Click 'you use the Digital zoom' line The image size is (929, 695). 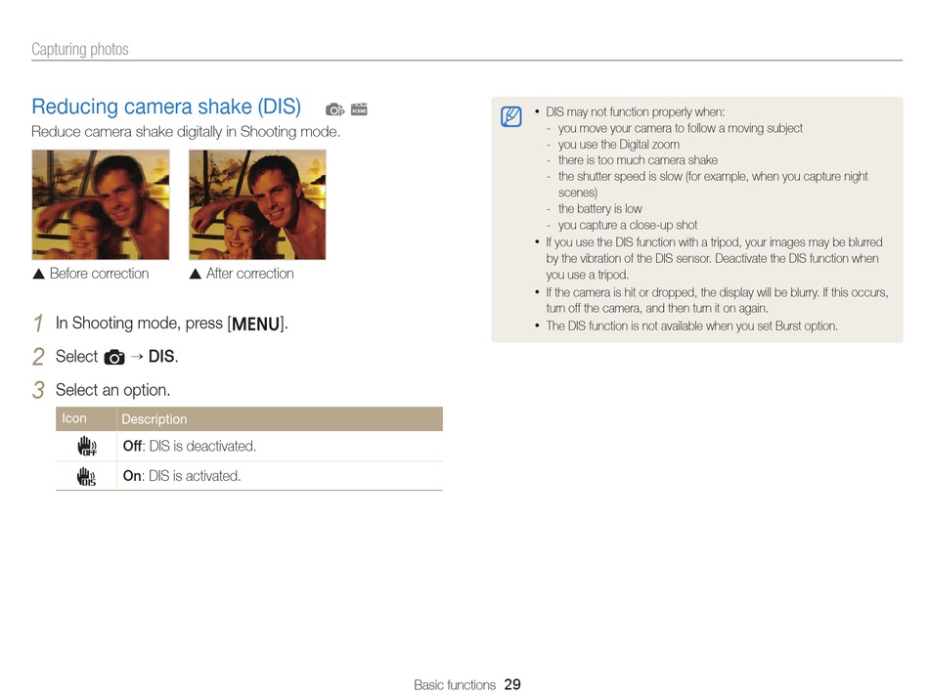coord(619,145)
